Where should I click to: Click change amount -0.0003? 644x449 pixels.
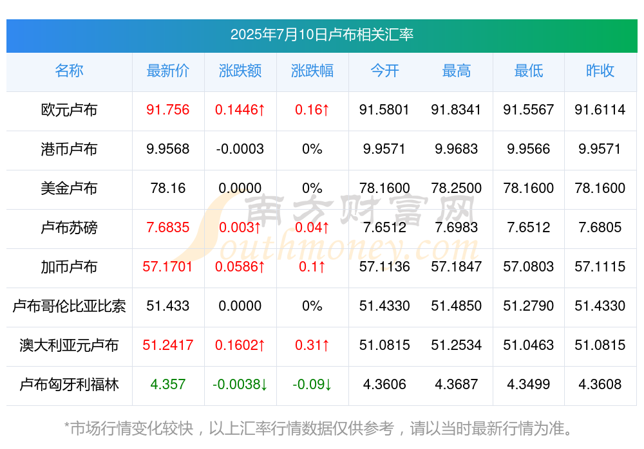click(x=240, y=149)
